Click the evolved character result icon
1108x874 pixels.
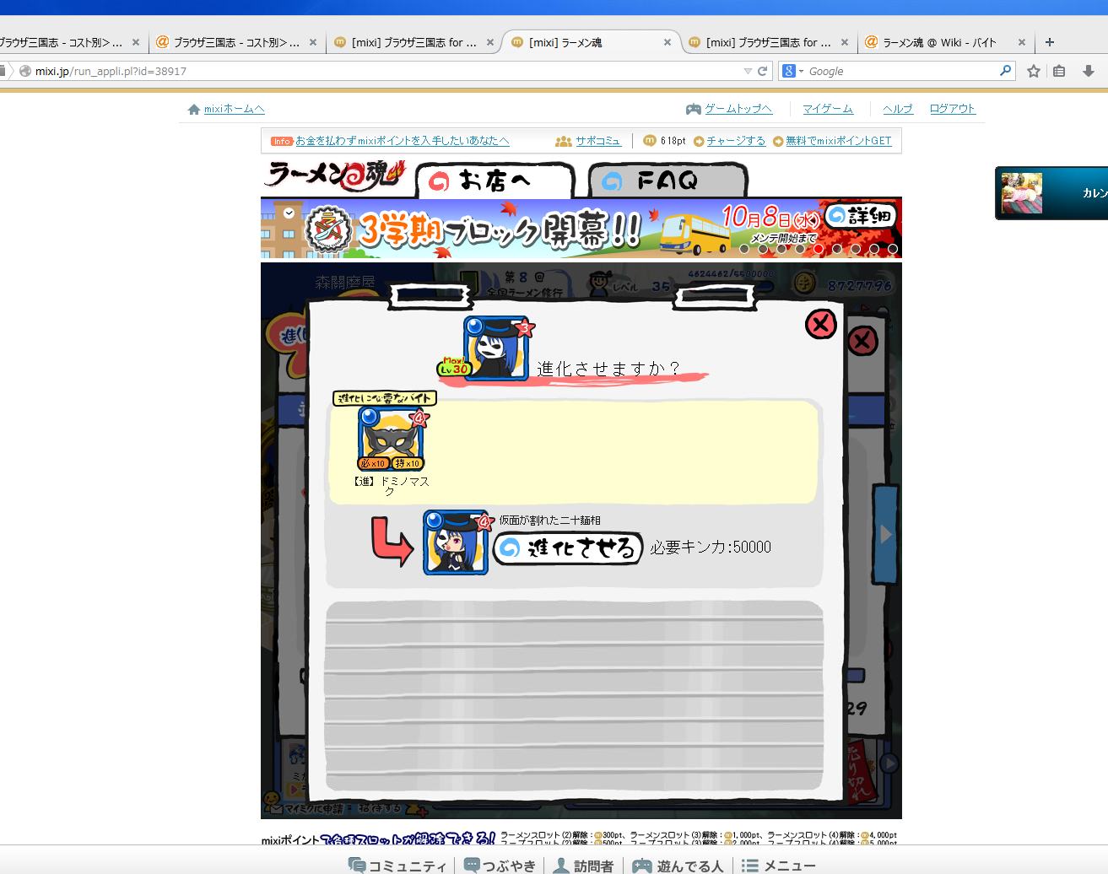456,542
